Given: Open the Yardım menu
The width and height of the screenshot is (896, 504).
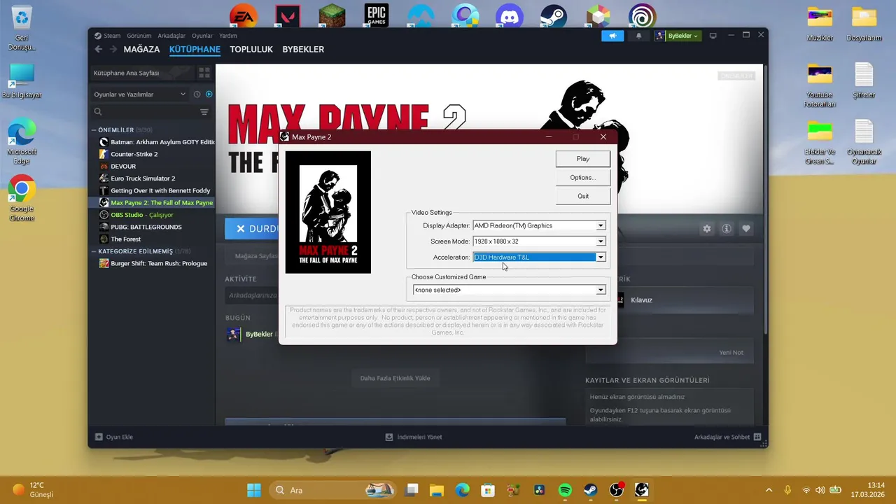Looking at the screenshot, I should click(x=228, y=36).
